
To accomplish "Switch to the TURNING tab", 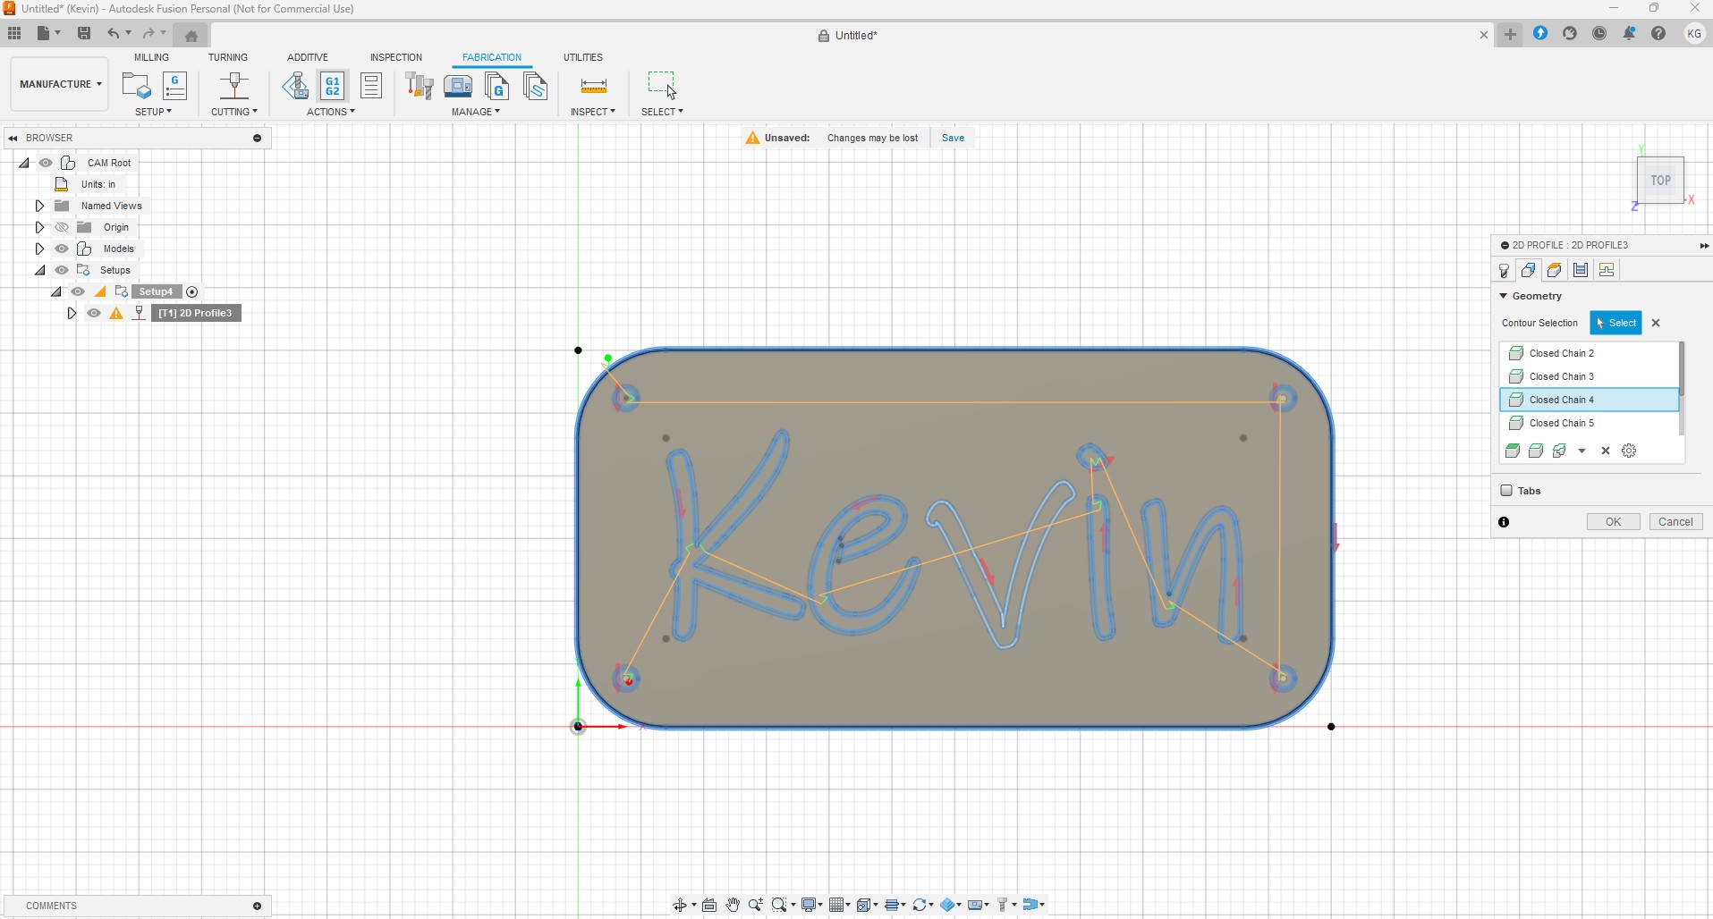I will [x=228, y=57].
